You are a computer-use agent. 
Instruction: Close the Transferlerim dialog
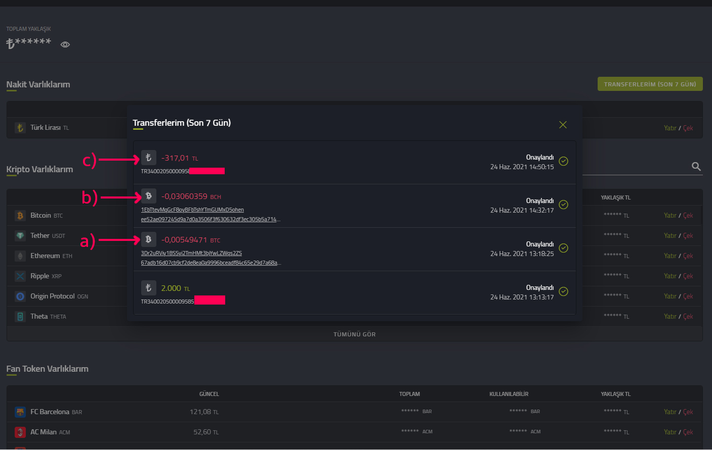click(563, 125)
